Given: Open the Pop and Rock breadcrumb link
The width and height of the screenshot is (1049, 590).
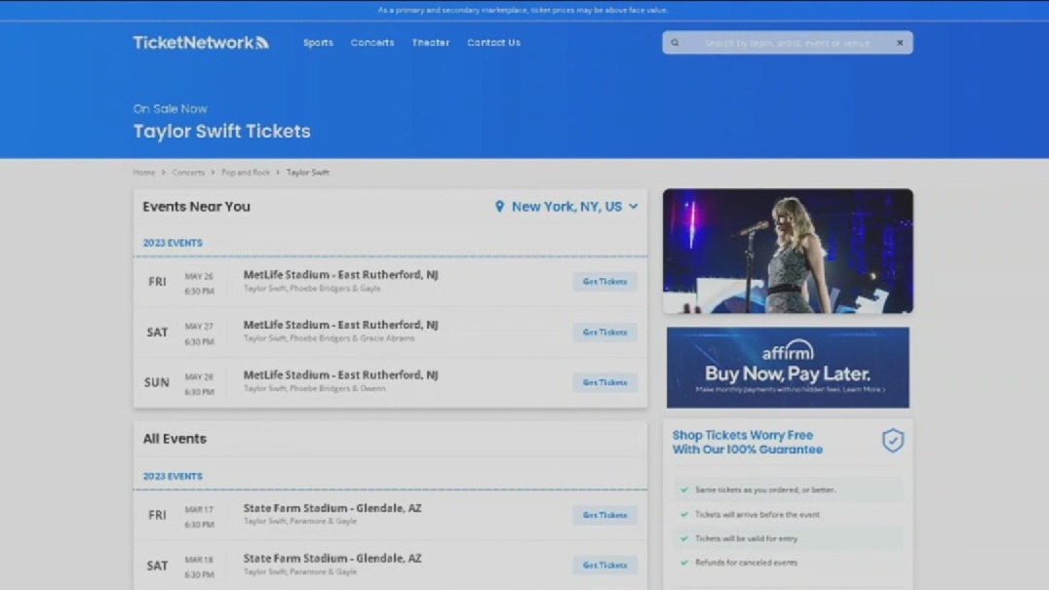Looking at the screenshot, I should [x=246, y=172].
